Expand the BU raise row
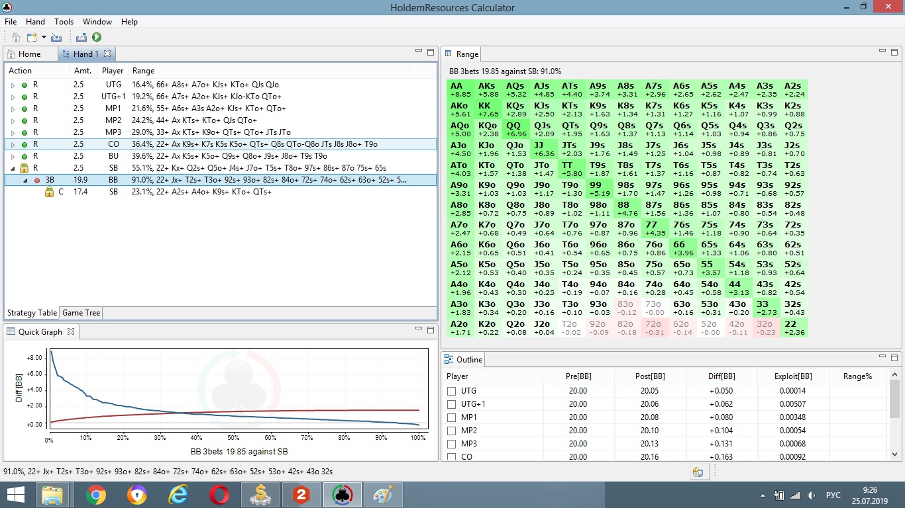 click(x=13, y=156)
